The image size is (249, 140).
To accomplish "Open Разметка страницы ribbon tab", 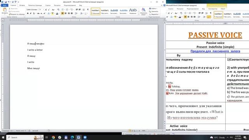I will point(35,5).
